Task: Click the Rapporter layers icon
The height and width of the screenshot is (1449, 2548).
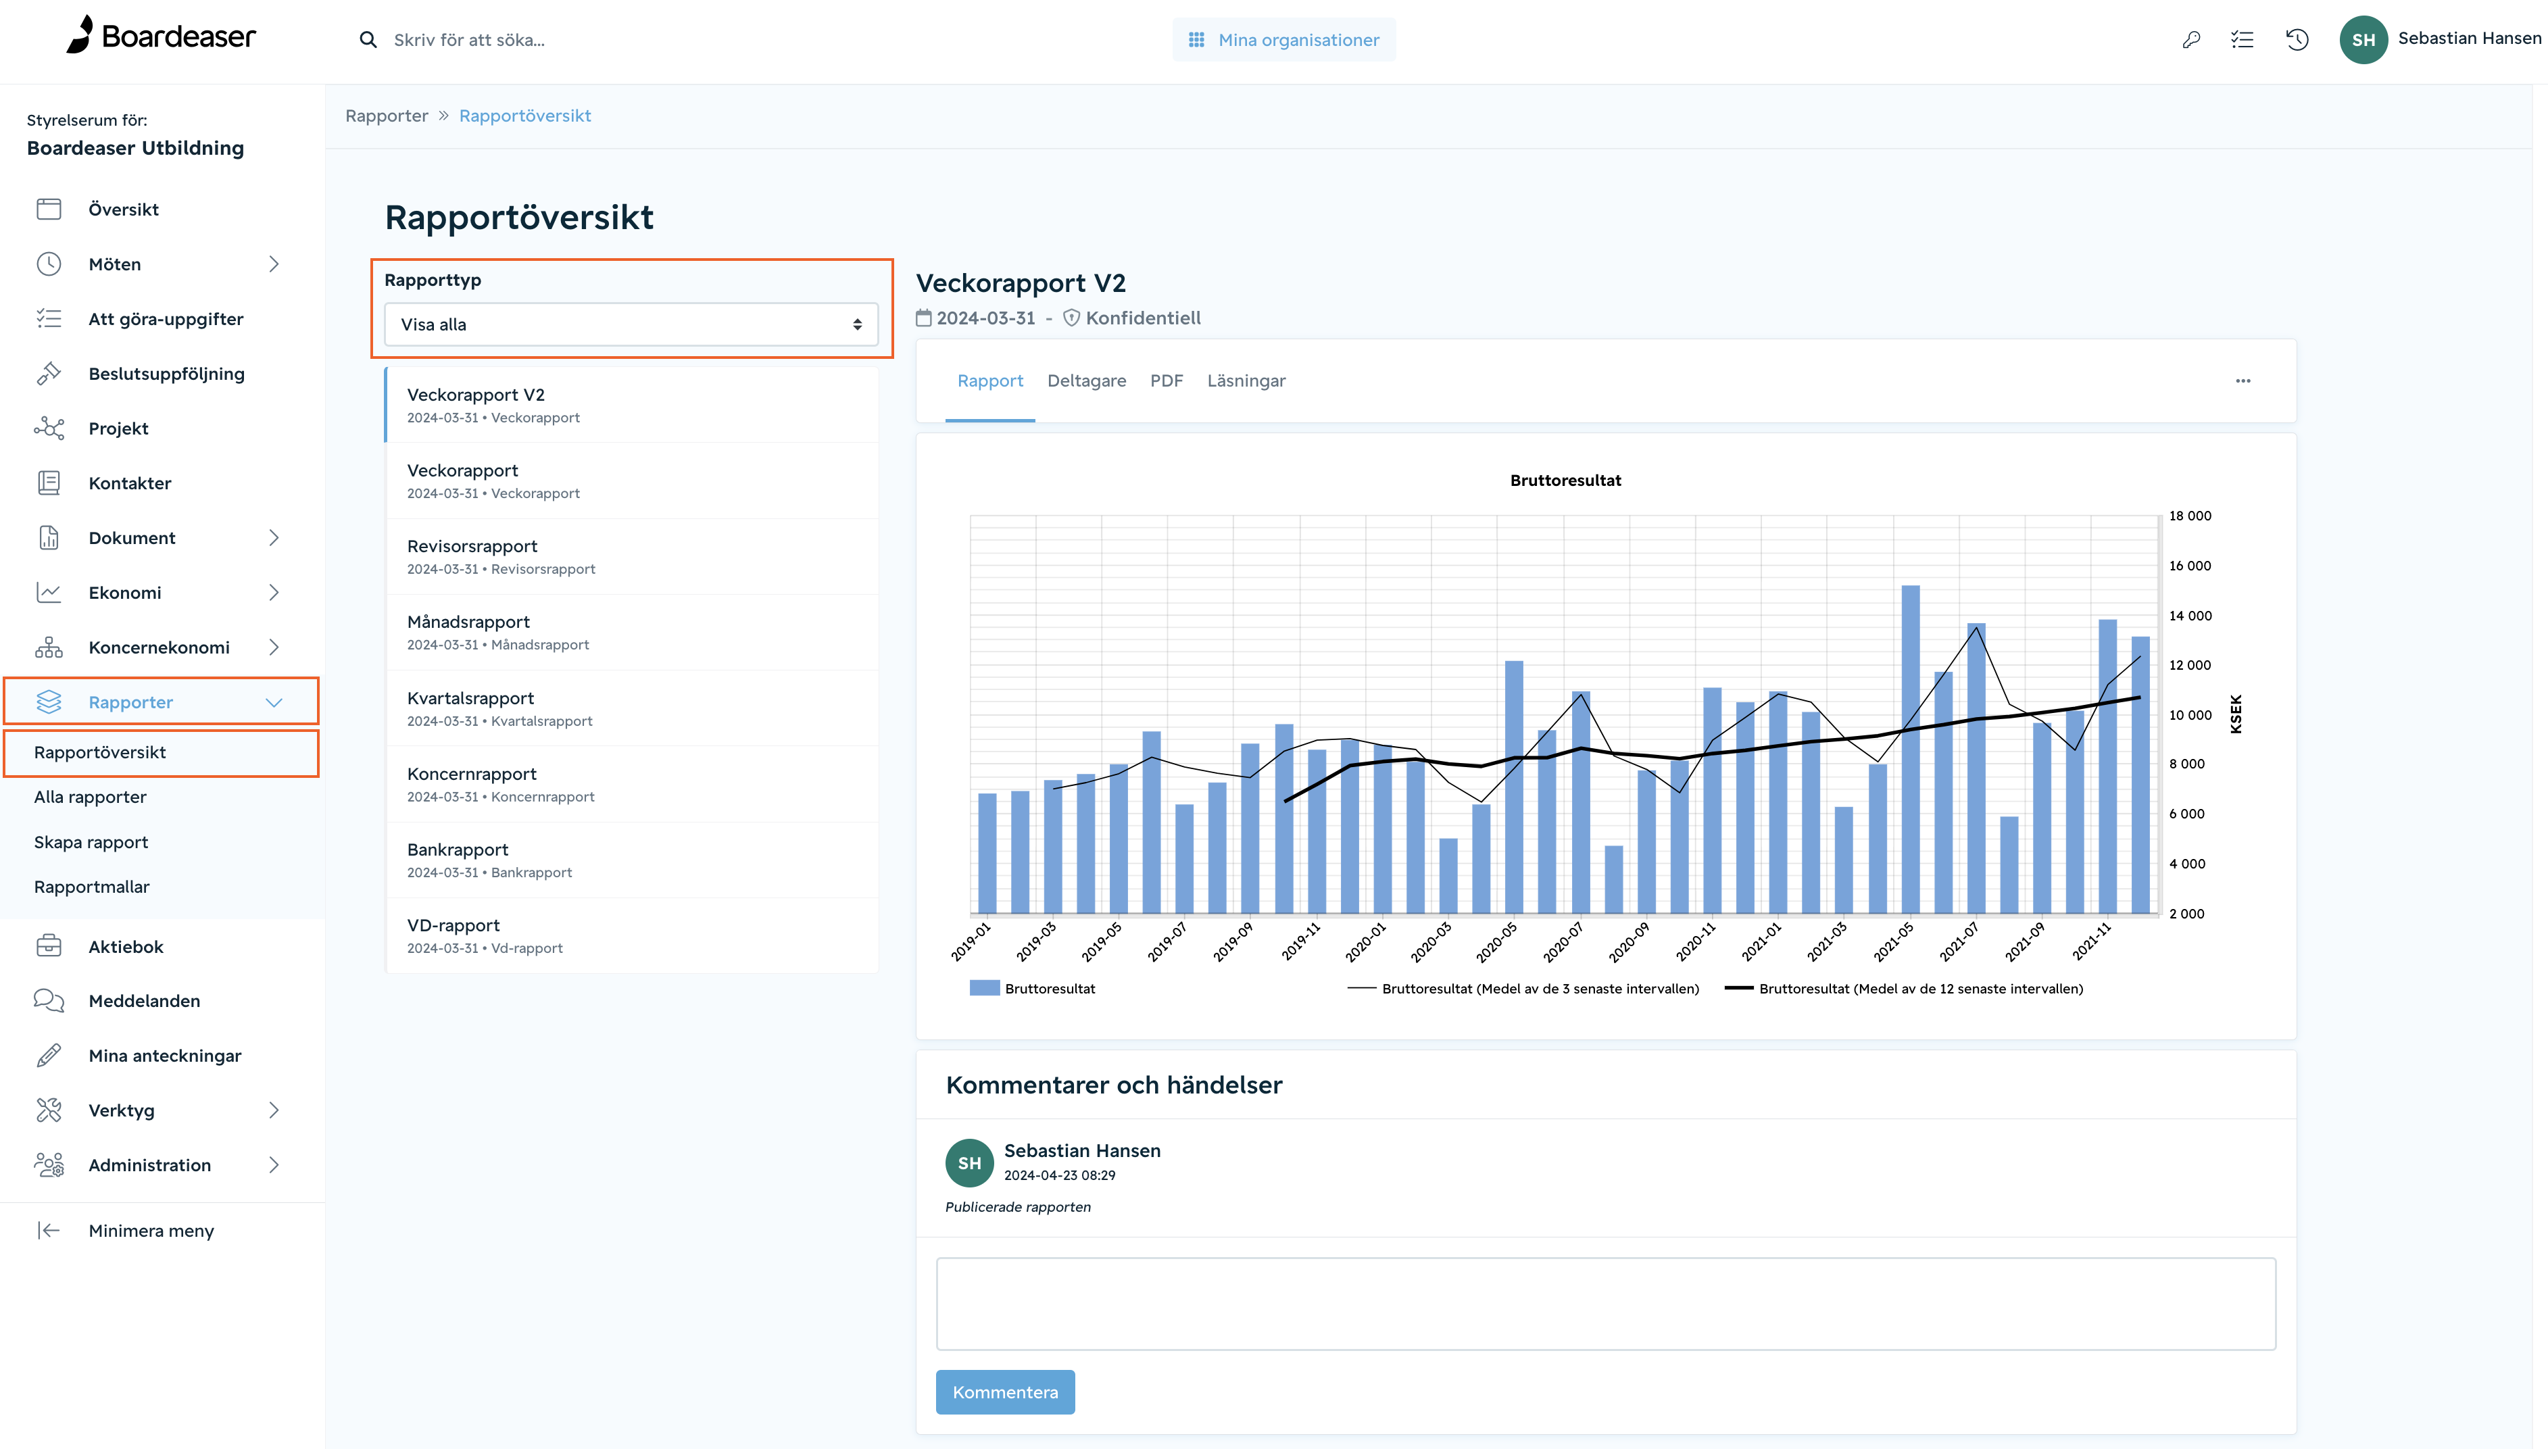Action: pos(49,702)
